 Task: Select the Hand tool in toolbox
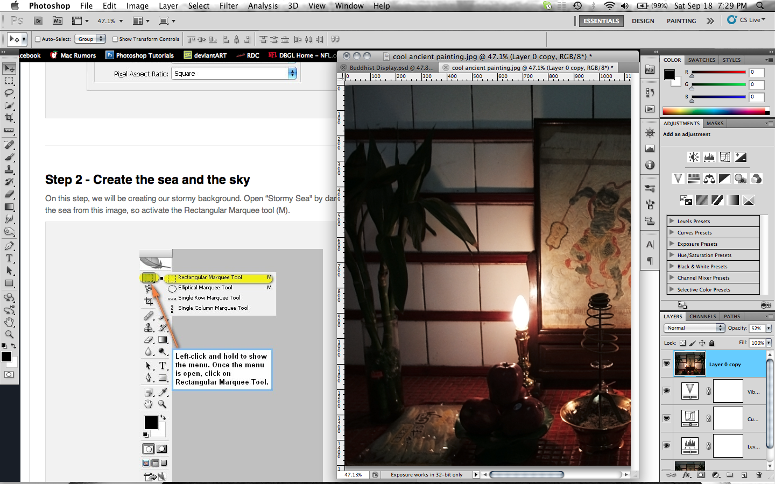point(9,322)
